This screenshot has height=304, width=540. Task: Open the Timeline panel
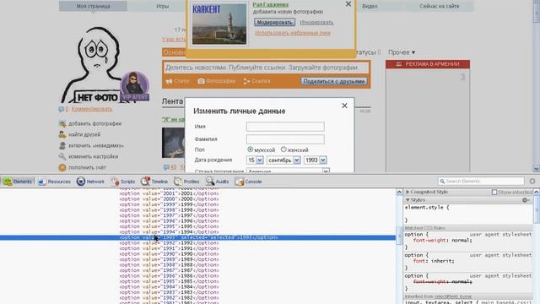tap(154, 182)
